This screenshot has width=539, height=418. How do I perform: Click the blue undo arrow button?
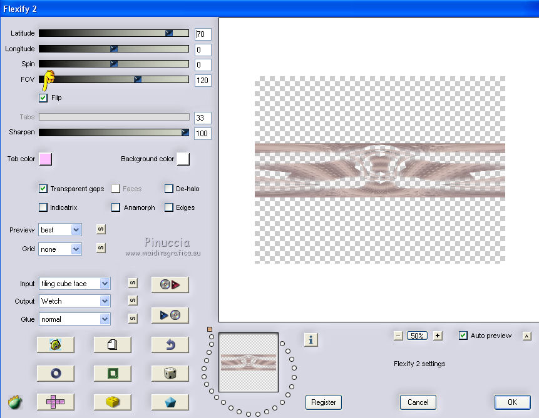[x=170, y=344]
